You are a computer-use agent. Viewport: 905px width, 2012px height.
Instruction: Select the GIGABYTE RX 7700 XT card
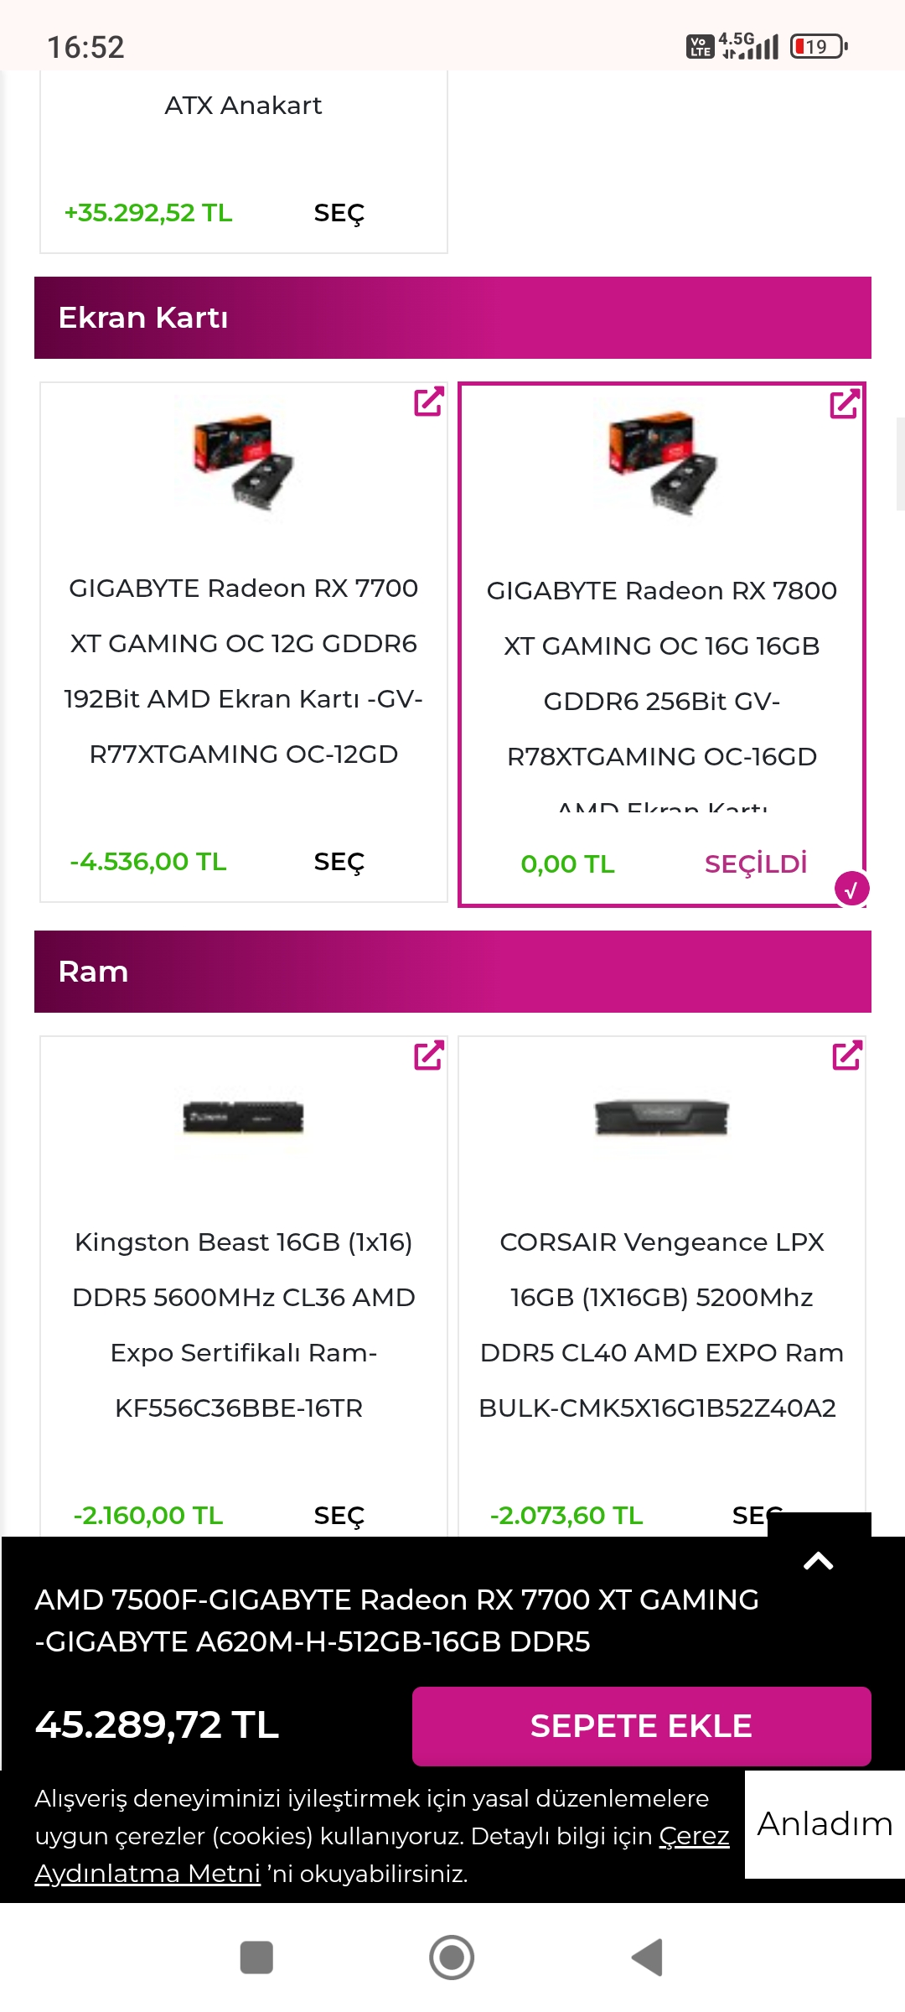(x=339, y=862)
